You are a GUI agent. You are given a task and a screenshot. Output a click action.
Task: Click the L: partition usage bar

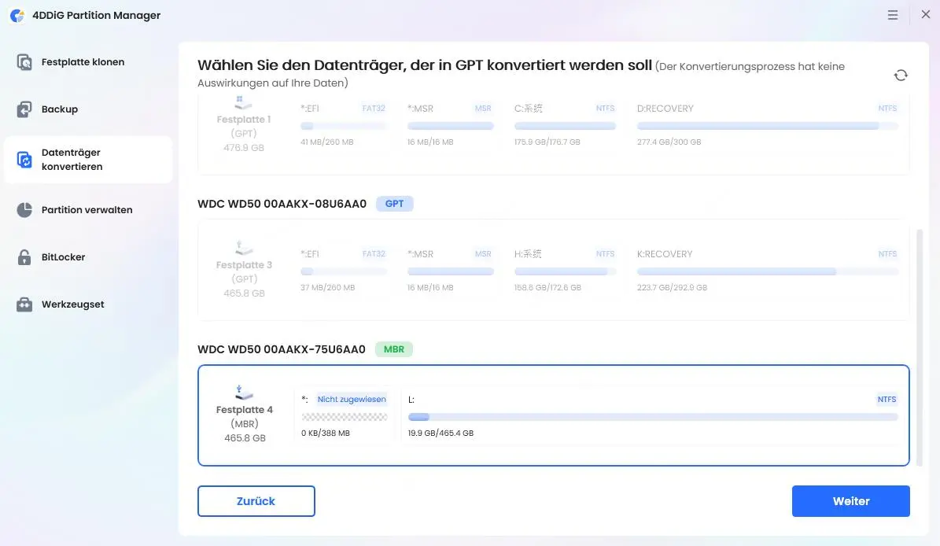click(x=653, y=417)
